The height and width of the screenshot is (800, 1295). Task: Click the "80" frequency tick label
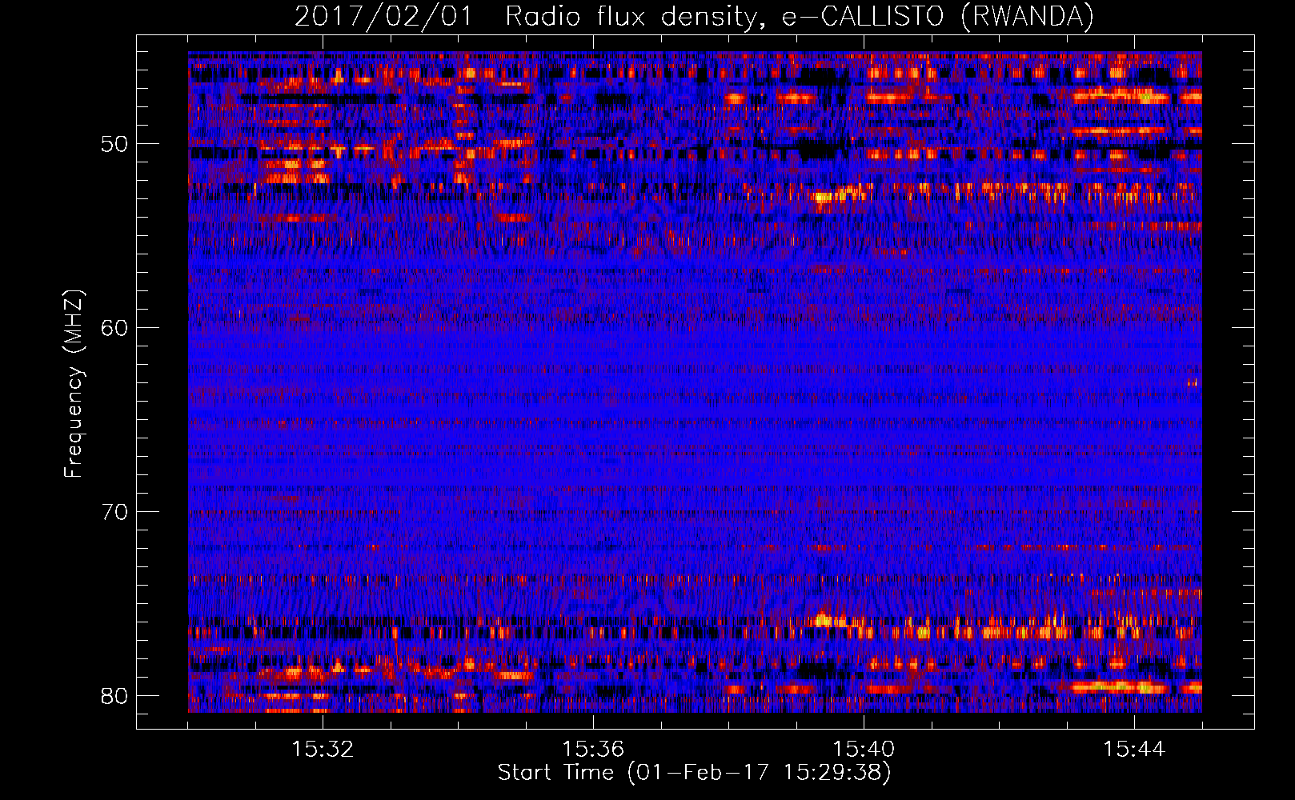click(114, 696)
